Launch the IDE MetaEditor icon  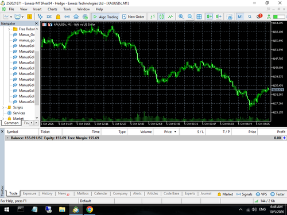pos(49,17)
